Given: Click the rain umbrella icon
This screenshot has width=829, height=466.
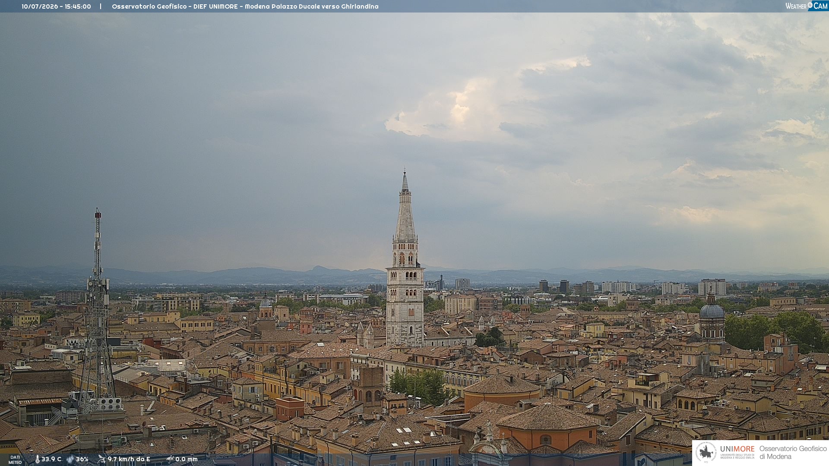Looking at the screenshot, I should pos(170,459).
